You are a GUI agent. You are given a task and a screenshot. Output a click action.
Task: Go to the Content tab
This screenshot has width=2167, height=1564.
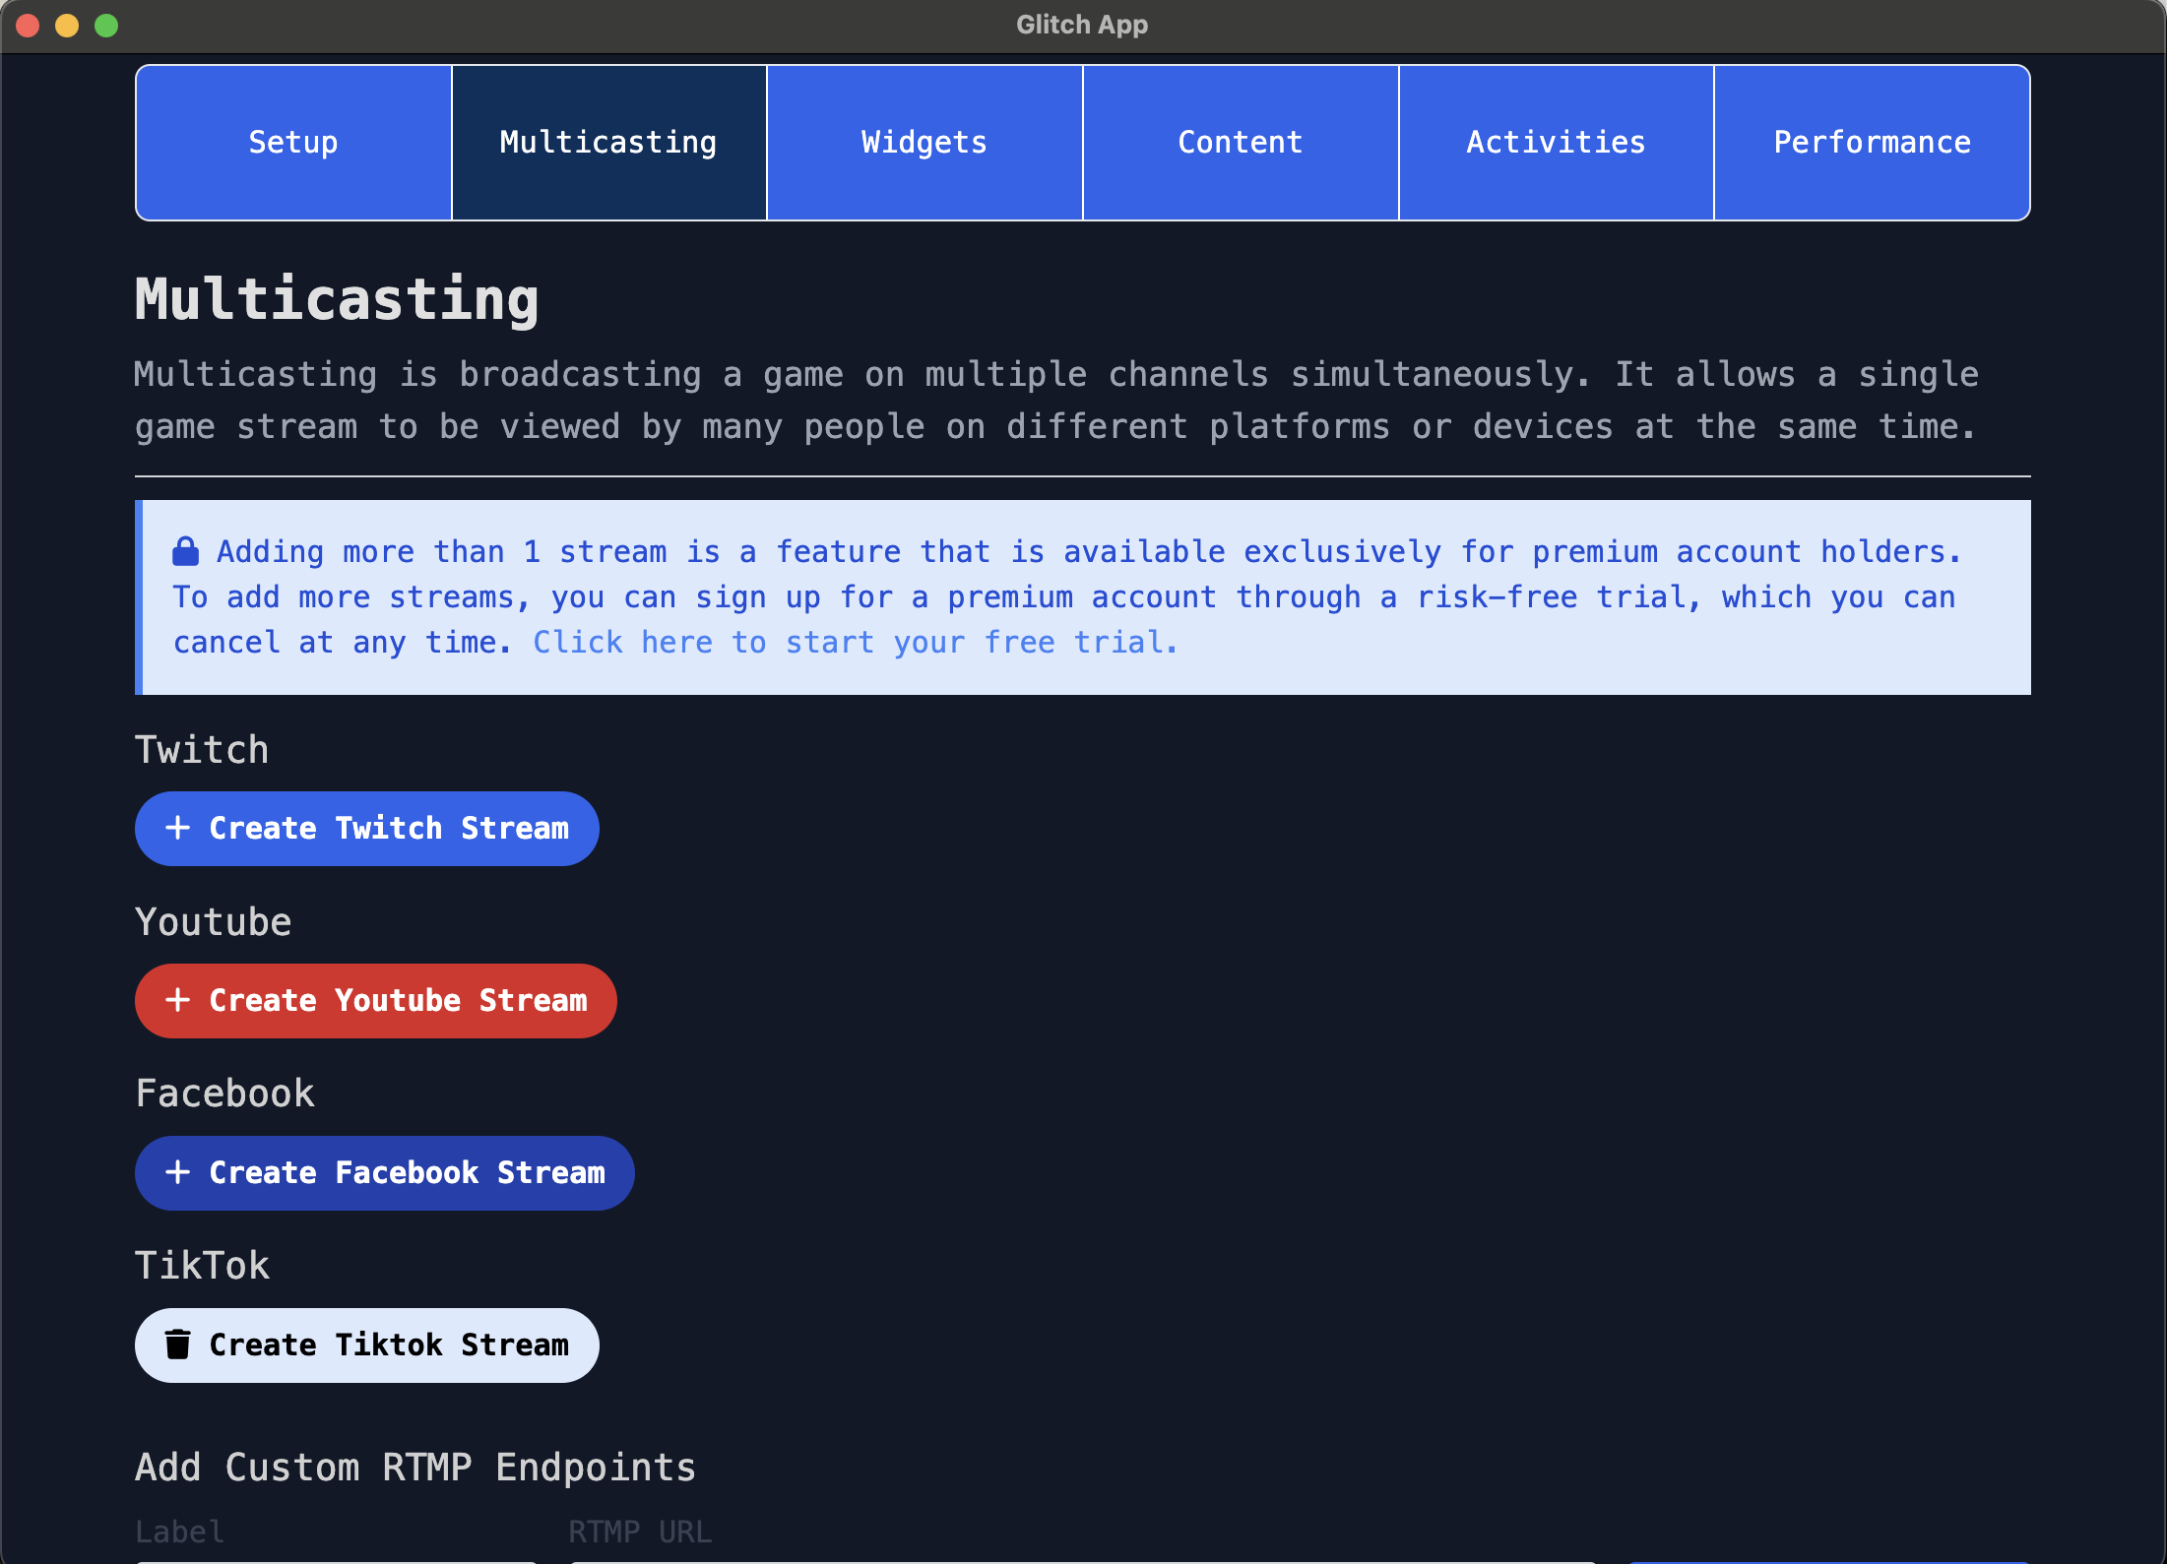[x=1241, y=143]
